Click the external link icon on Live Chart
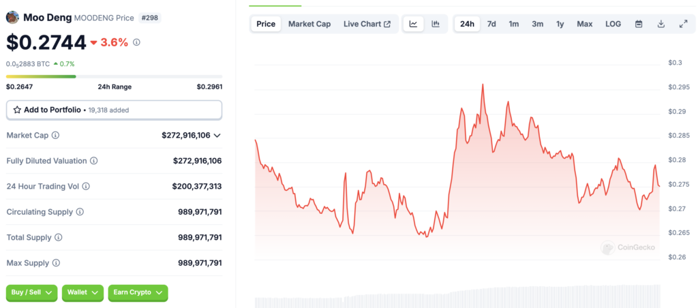The height and width of the screenshot is (308, 698). pyautogui.click(x=387, y=24)
